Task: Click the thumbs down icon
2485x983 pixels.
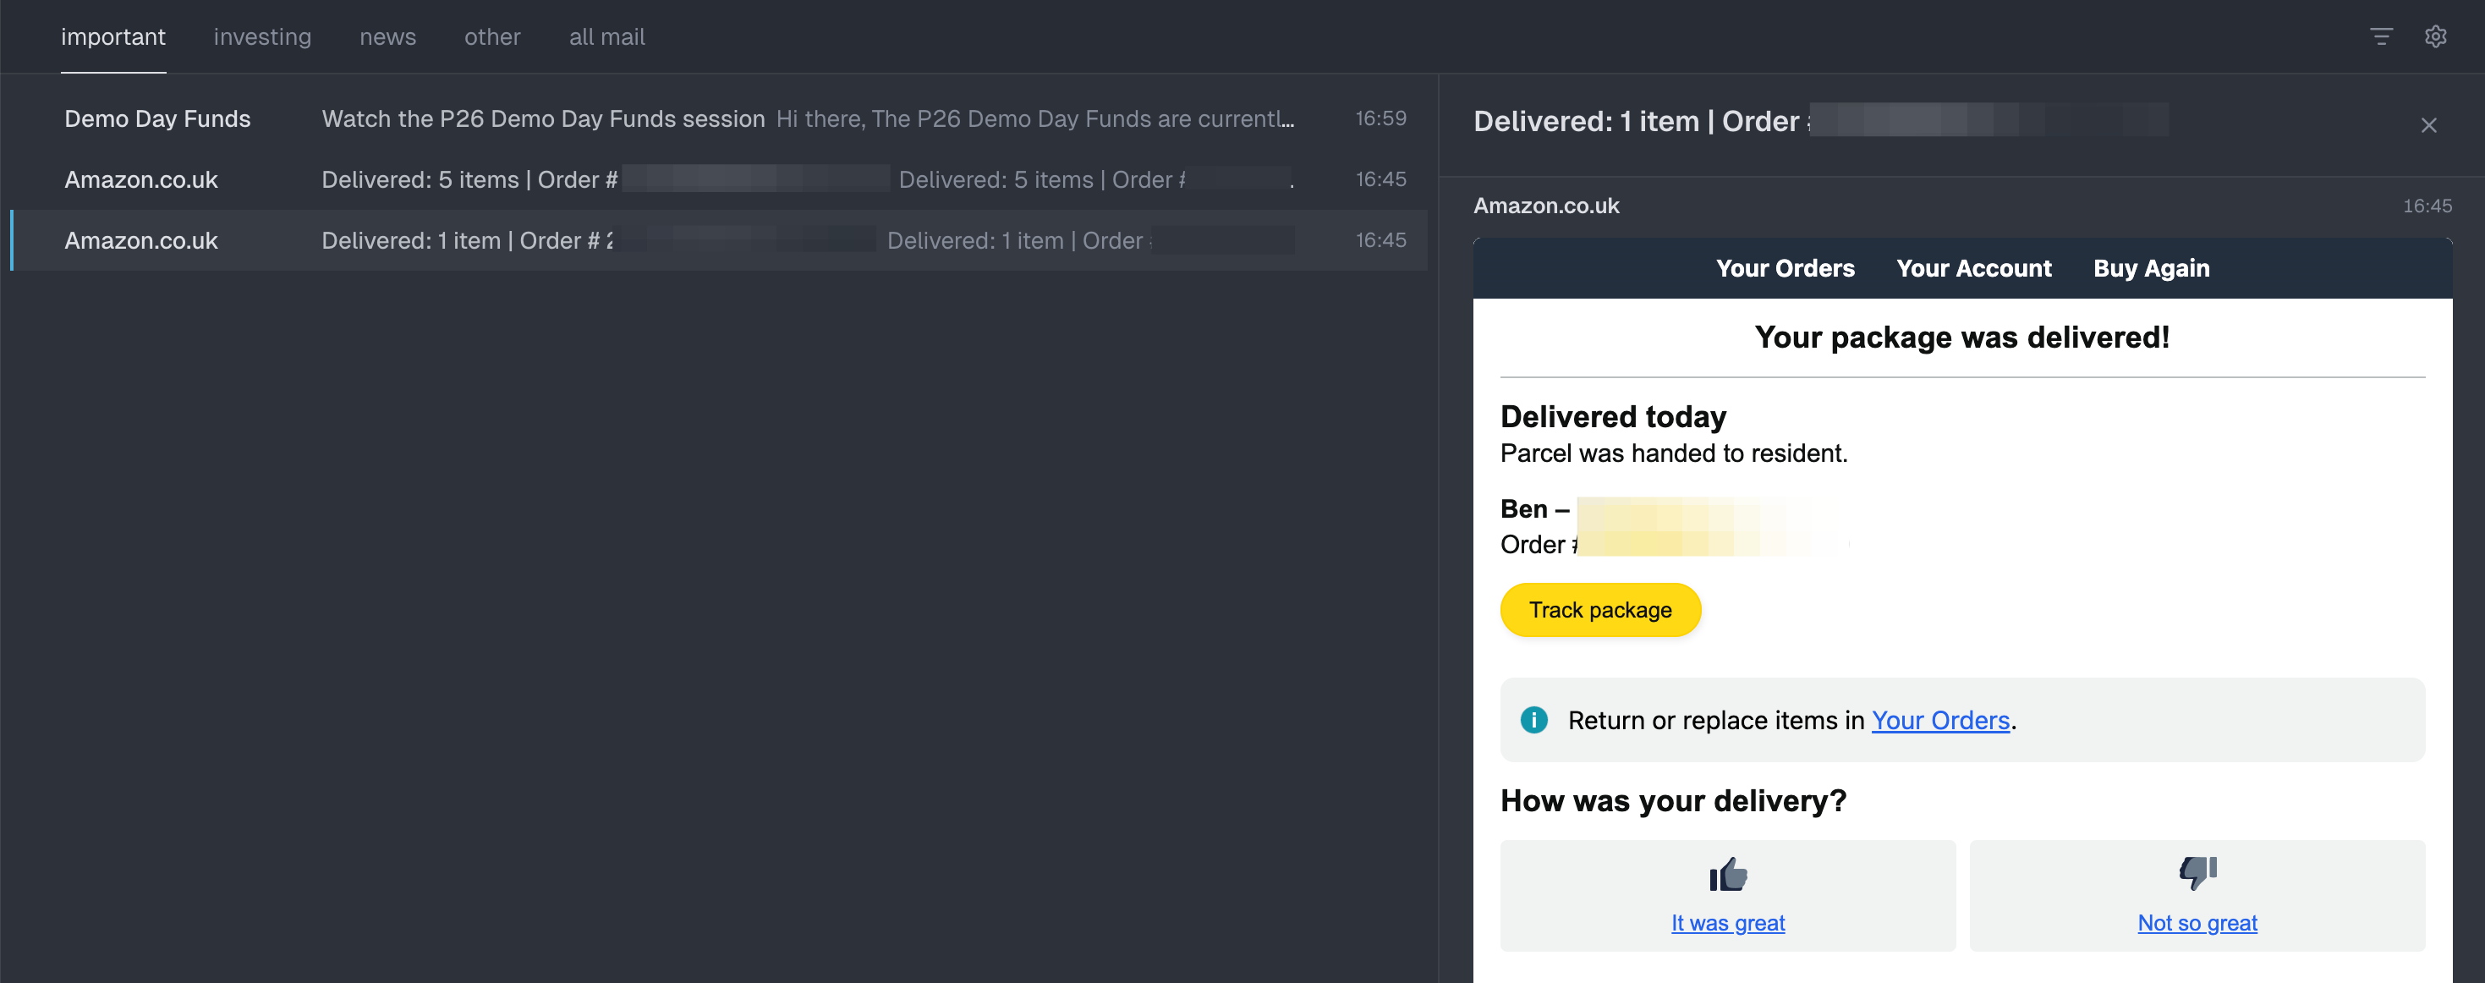Action: click(2197, 872)
